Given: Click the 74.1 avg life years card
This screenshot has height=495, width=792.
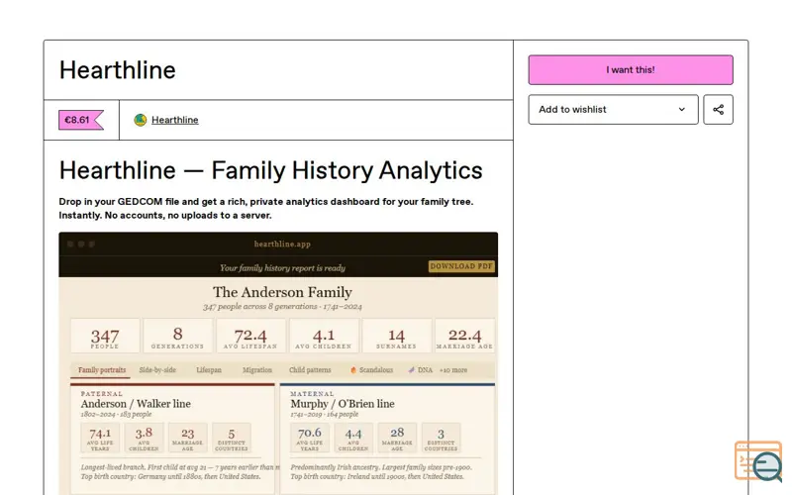Looking at the screenshot, I should [x=100, y=438].
